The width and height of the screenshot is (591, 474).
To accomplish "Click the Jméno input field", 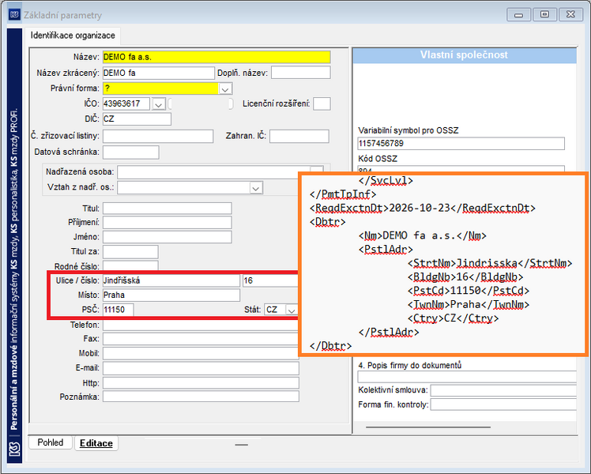I will (x=168, y=237).
